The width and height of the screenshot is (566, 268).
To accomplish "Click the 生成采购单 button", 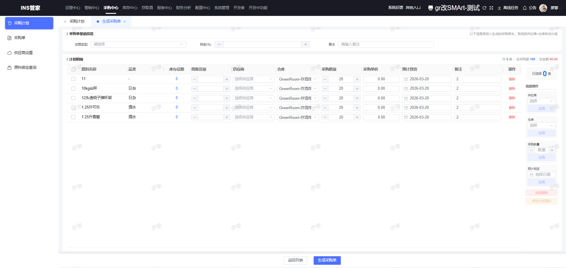I will pos(327,260).
